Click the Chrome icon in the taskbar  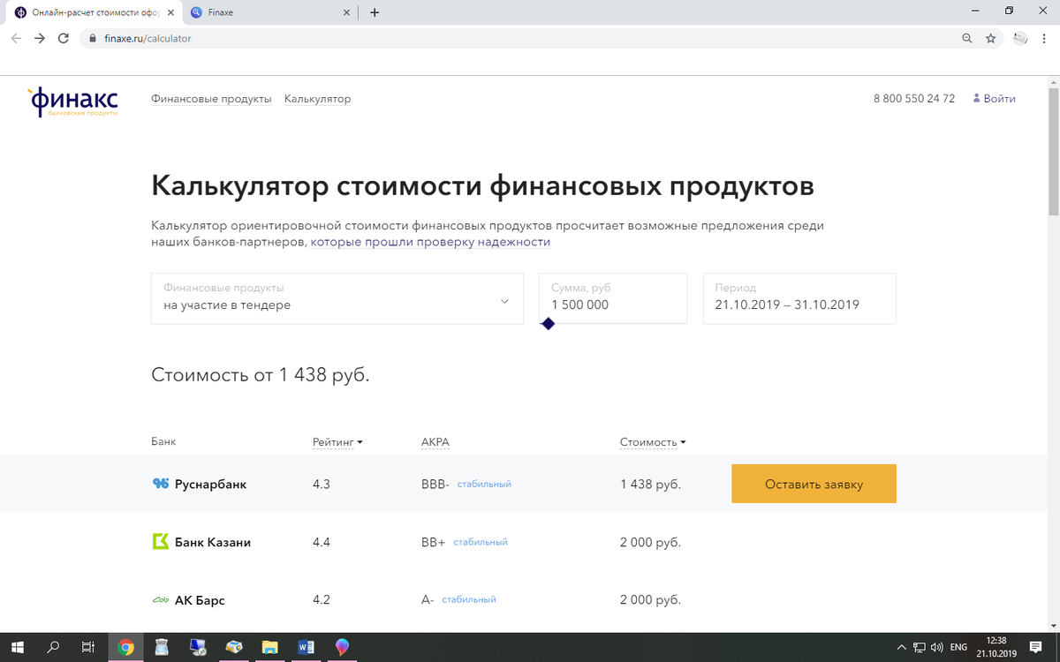126,647
